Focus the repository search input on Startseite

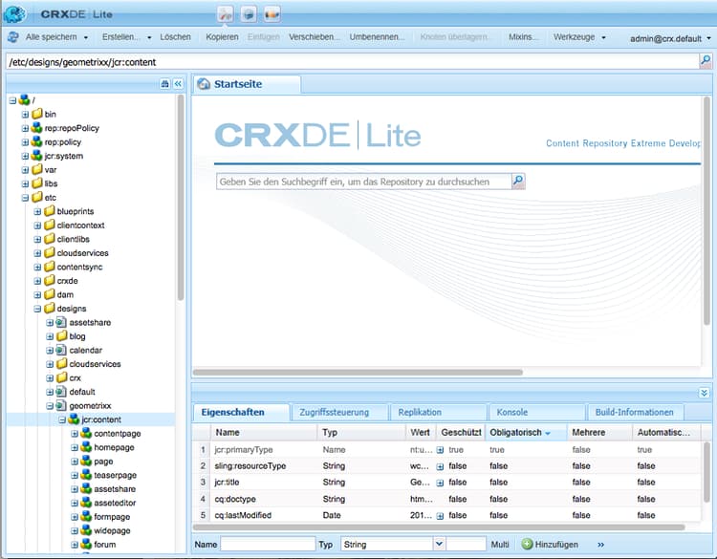click(364, 182)
